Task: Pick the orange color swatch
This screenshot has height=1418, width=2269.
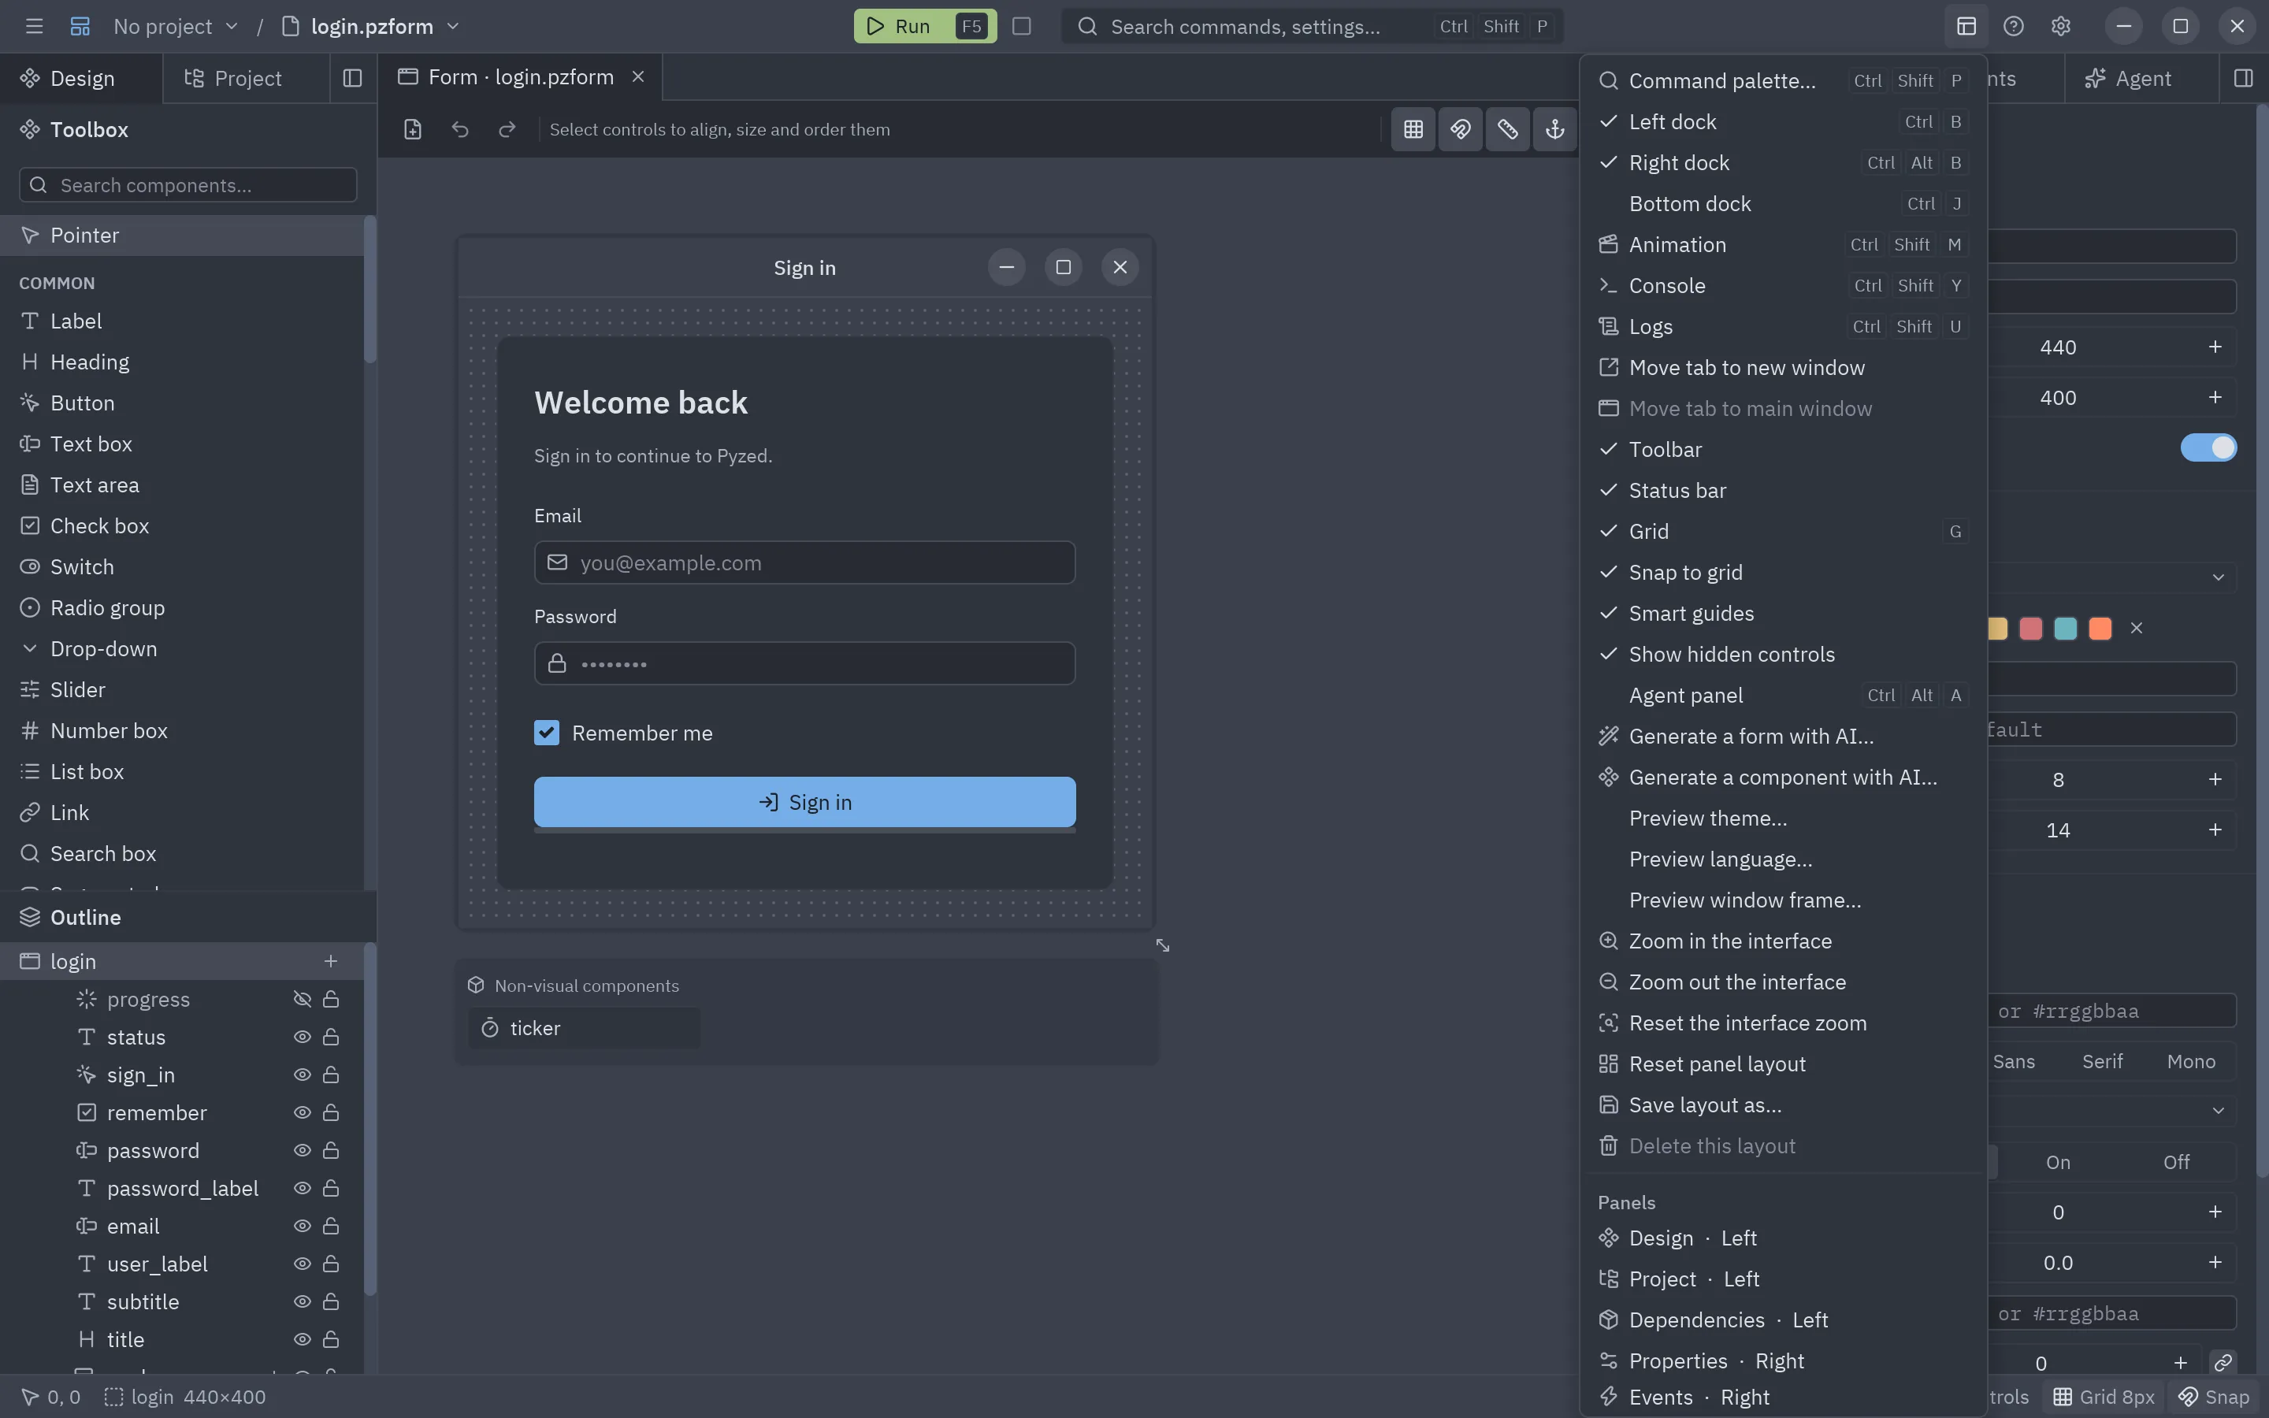Action: 2100,629
